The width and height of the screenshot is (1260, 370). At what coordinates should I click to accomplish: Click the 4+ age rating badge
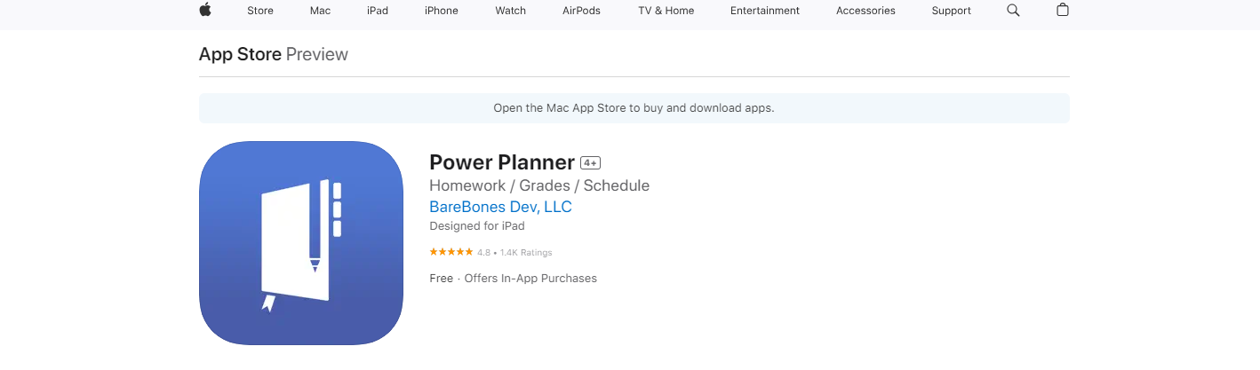tap(591, 163)
